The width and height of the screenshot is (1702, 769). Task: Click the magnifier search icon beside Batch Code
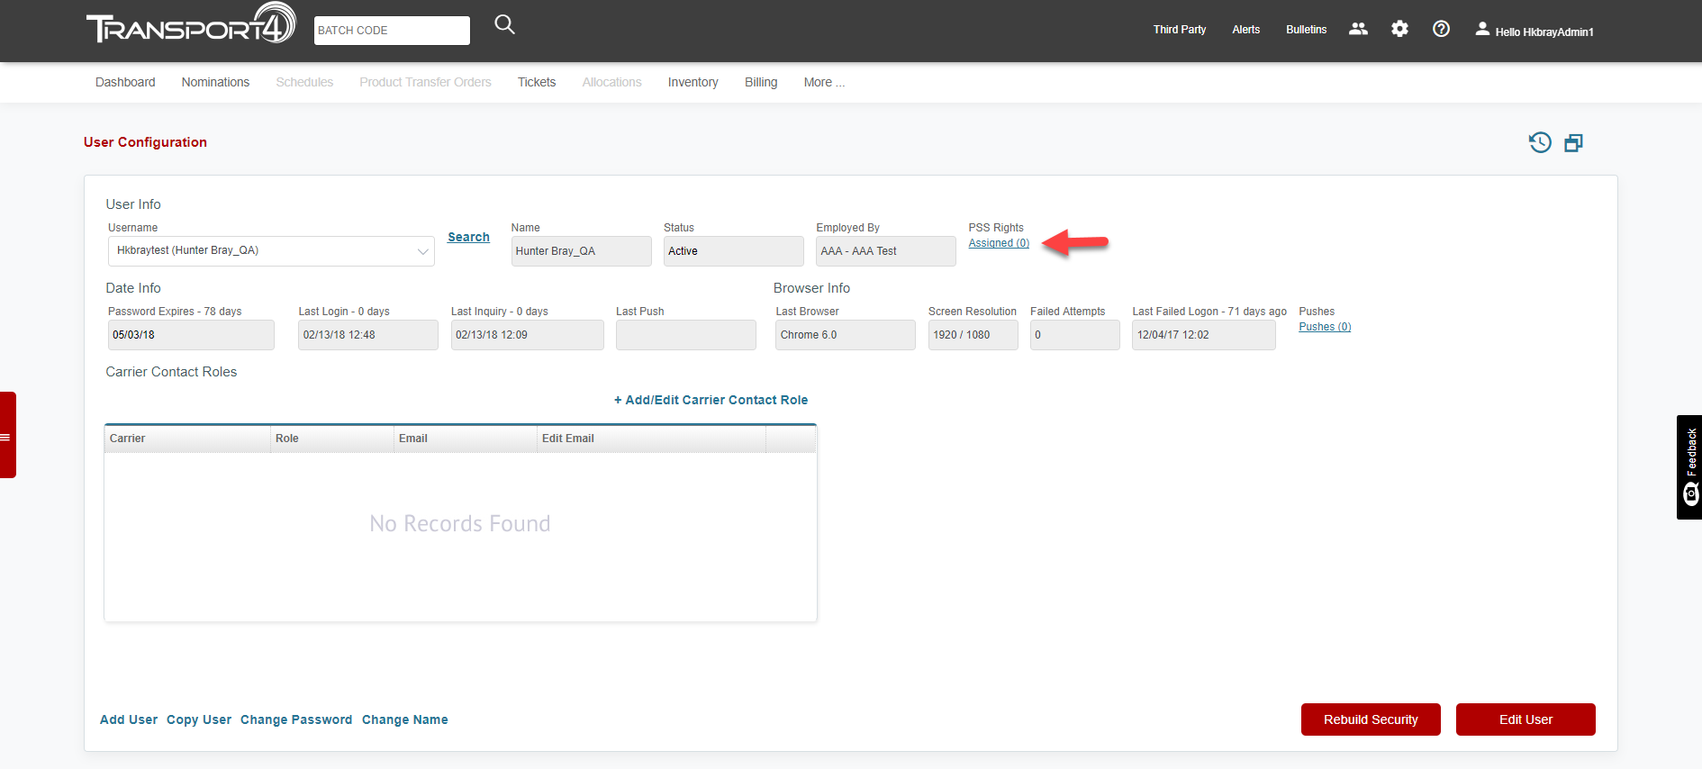(504, 25)
